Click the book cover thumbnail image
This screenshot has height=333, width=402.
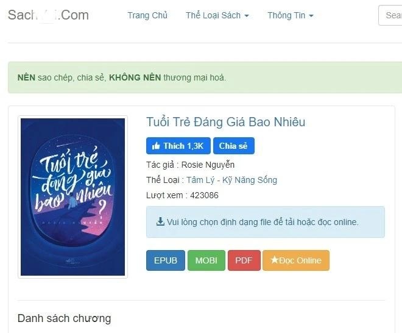pos(72,197)
